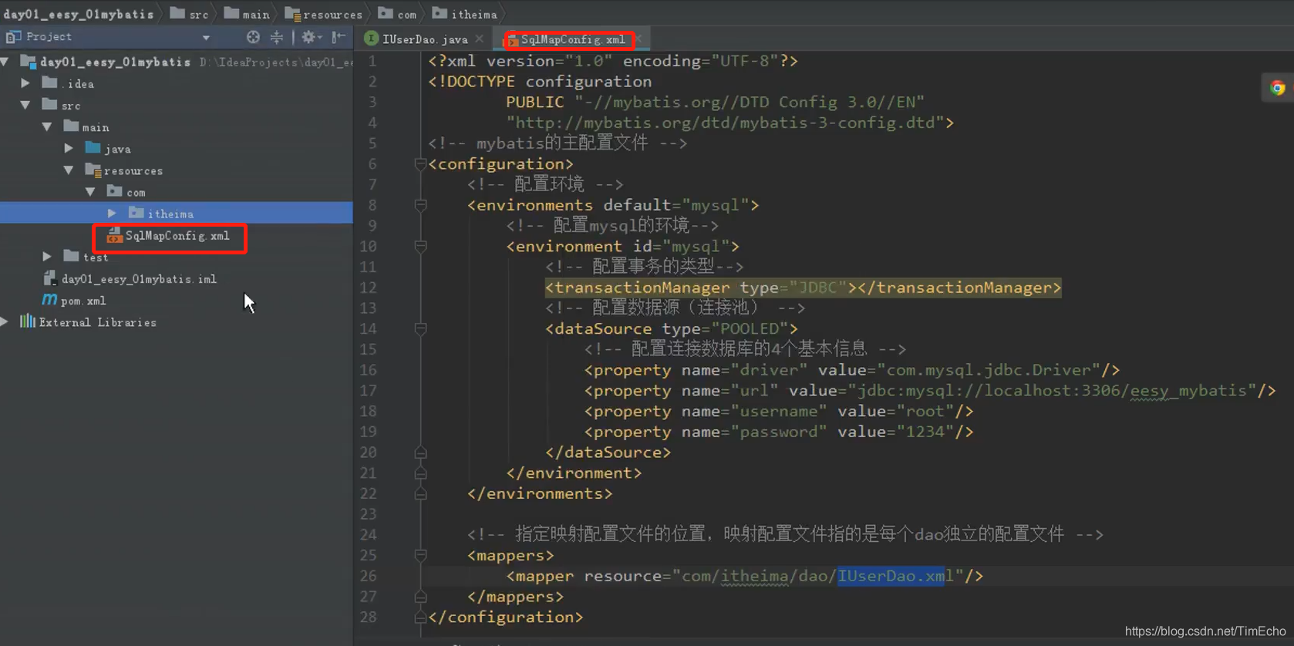Viewport: 1294px width, 646px height.
Task: Click the Maven icon beside pom.xml
Action: click(49, 300)
